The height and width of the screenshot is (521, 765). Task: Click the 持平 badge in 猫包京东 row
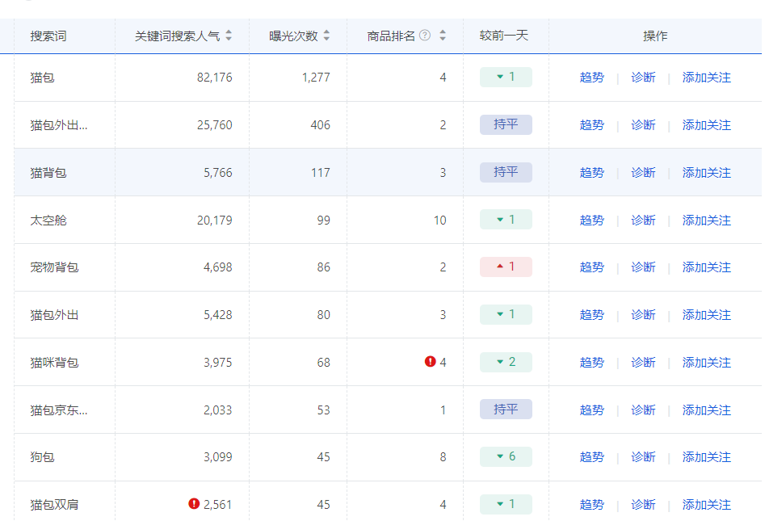pos(506,410)
